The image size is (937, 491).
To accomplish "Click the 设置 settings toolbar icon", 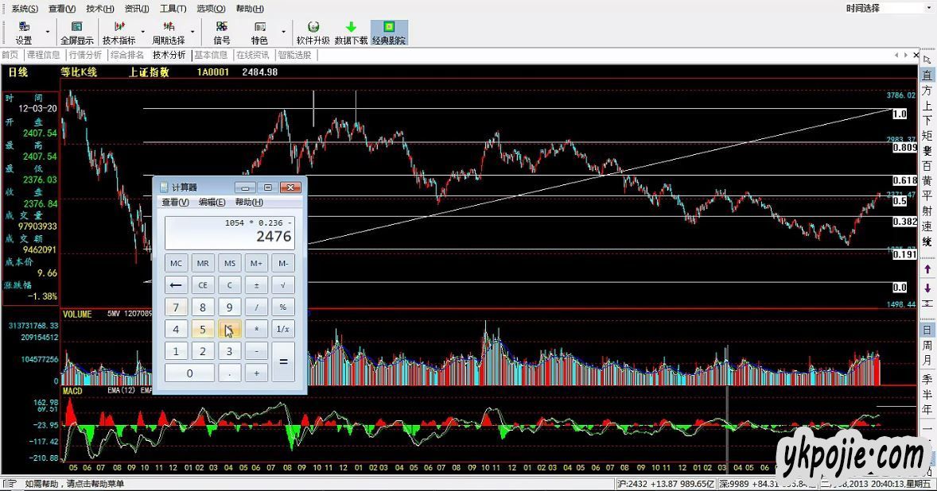I will pos(24,33).
